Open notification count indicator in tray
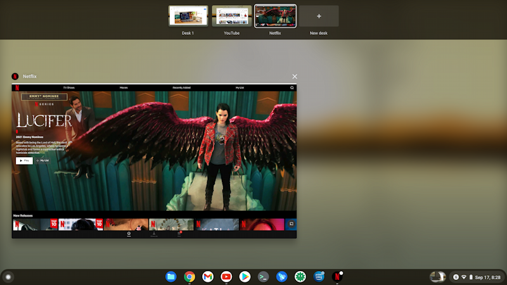The height and width of the screenshot is (285, 507). point(456,277)
